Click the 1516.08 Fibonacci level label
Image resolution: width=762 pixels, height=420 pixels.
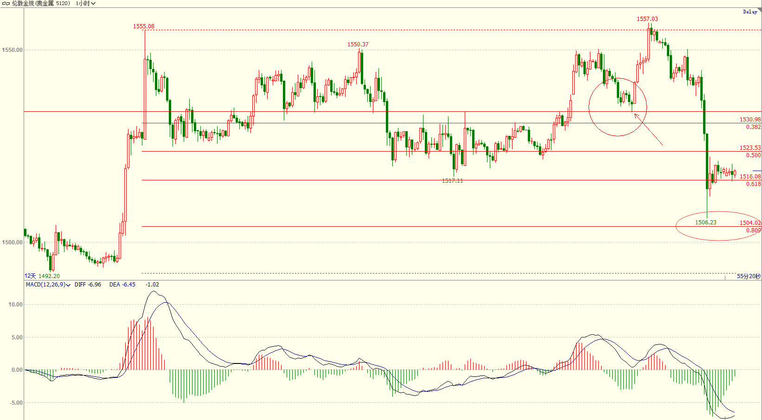click(750, 177)
